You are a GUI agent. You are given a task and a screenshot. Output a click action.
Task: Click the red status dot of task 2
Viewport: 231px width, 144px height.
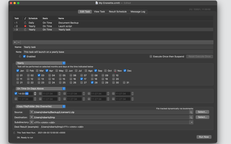click(25, 26)
